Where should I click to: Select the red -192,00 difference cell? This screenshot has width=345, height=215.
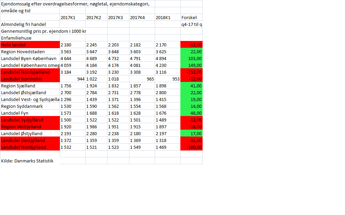[x=191, y=72]
